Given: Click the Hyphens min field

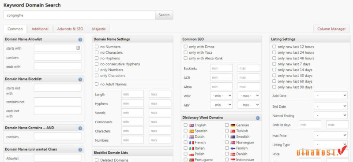Looking at the screenshot, I should (x=132, y=103).
